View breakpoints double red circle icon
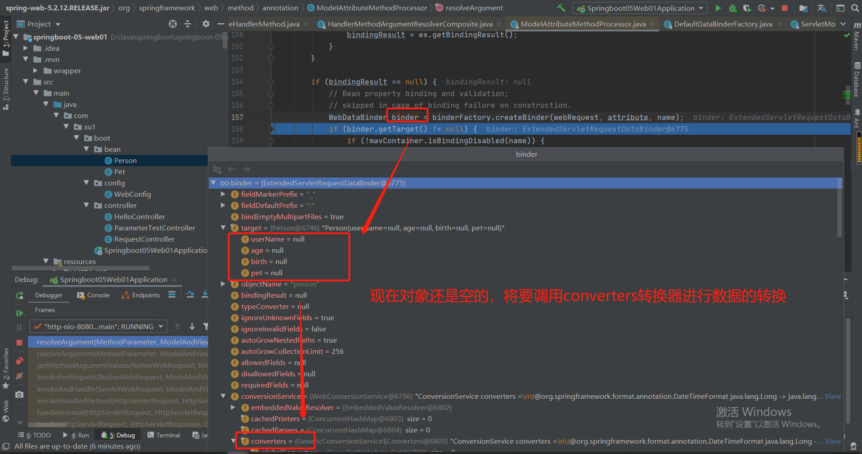Viewport: 862px width, 454px height. (19, 361)
